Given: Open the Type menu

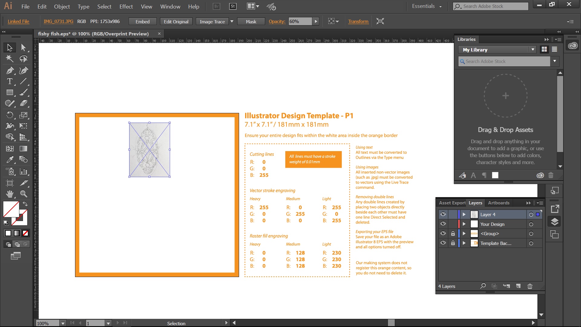Looking at the screenshot, I should click(83, 6).
